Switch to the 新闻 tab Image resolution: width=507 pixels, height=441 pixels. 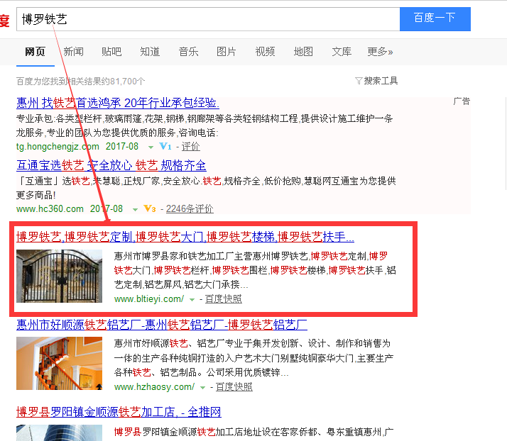[73, 52]
